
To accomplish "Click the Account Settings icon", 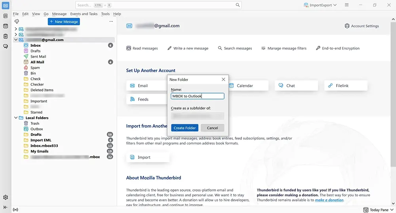I will coord(347,26).
